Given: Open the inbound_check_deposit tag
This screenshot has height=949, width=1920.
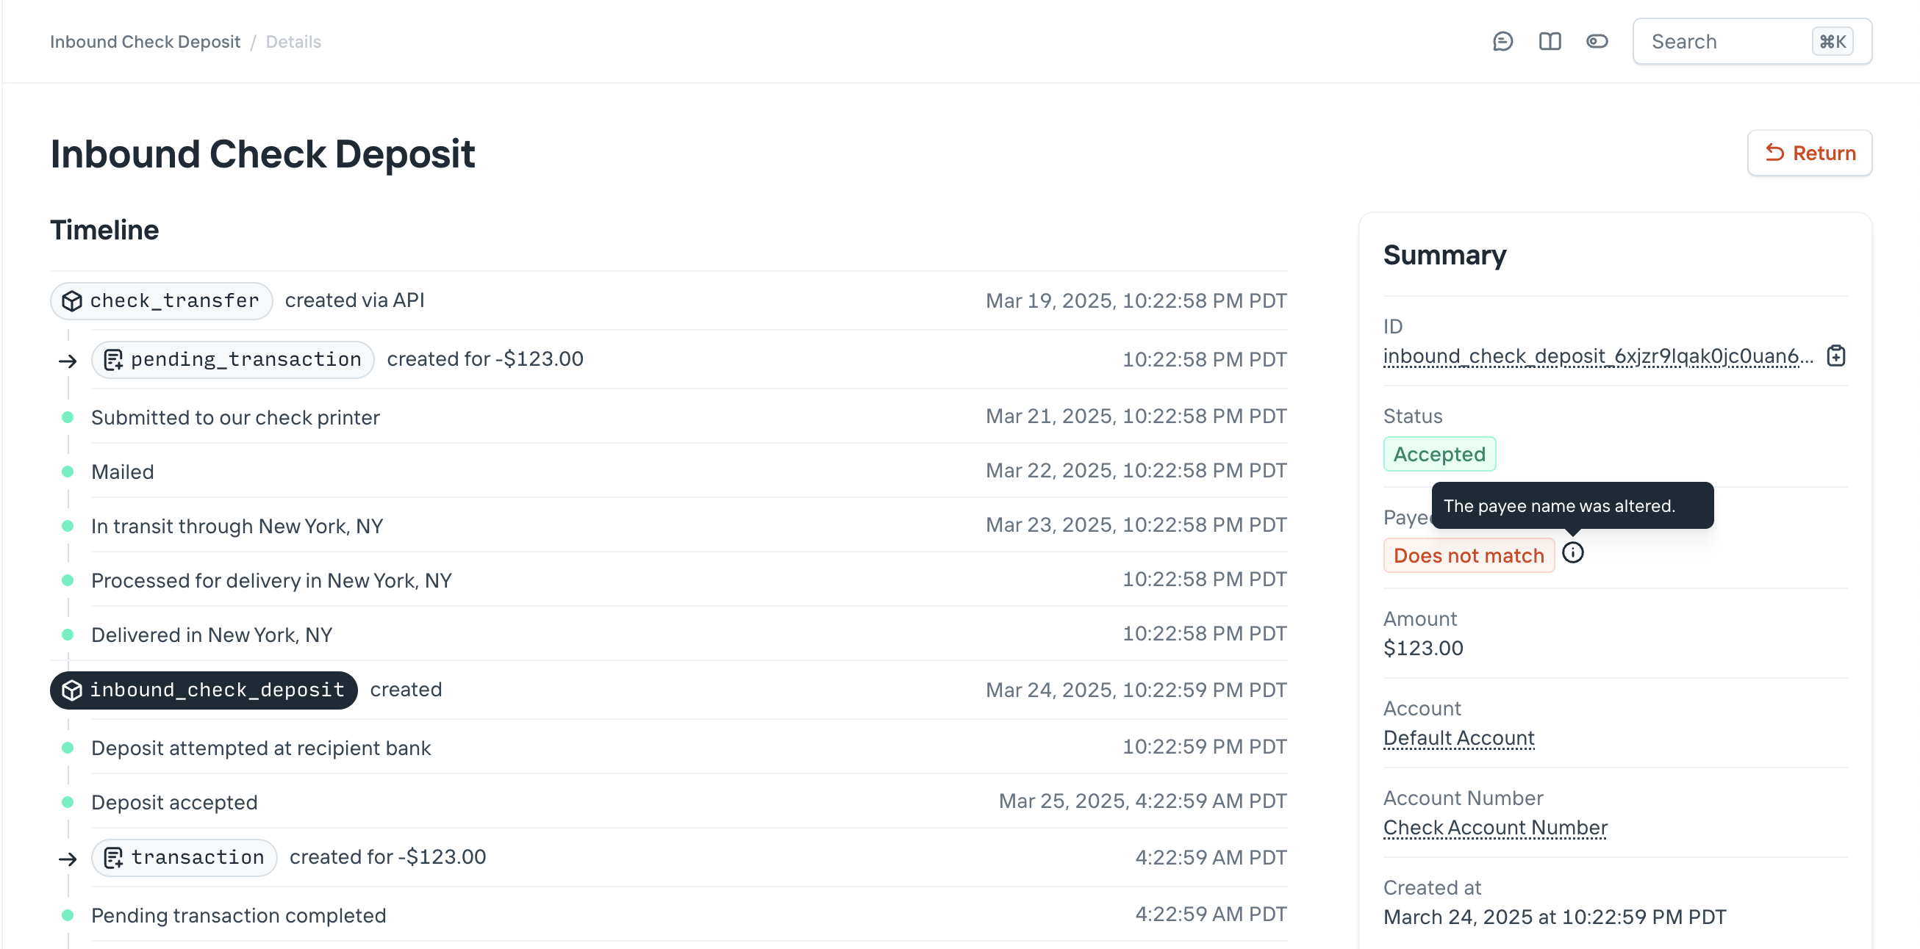Looking at the screenshot, I should pyautogui.click(x=204, y=690).
